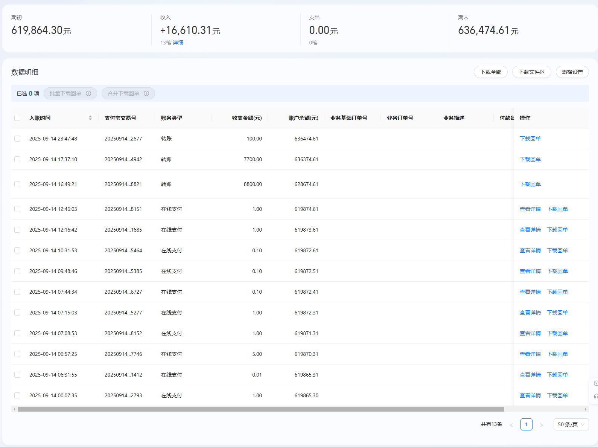Go to previous page with left chevron
598x447 pixels.
pyautogui.click(x=511, y=425)
